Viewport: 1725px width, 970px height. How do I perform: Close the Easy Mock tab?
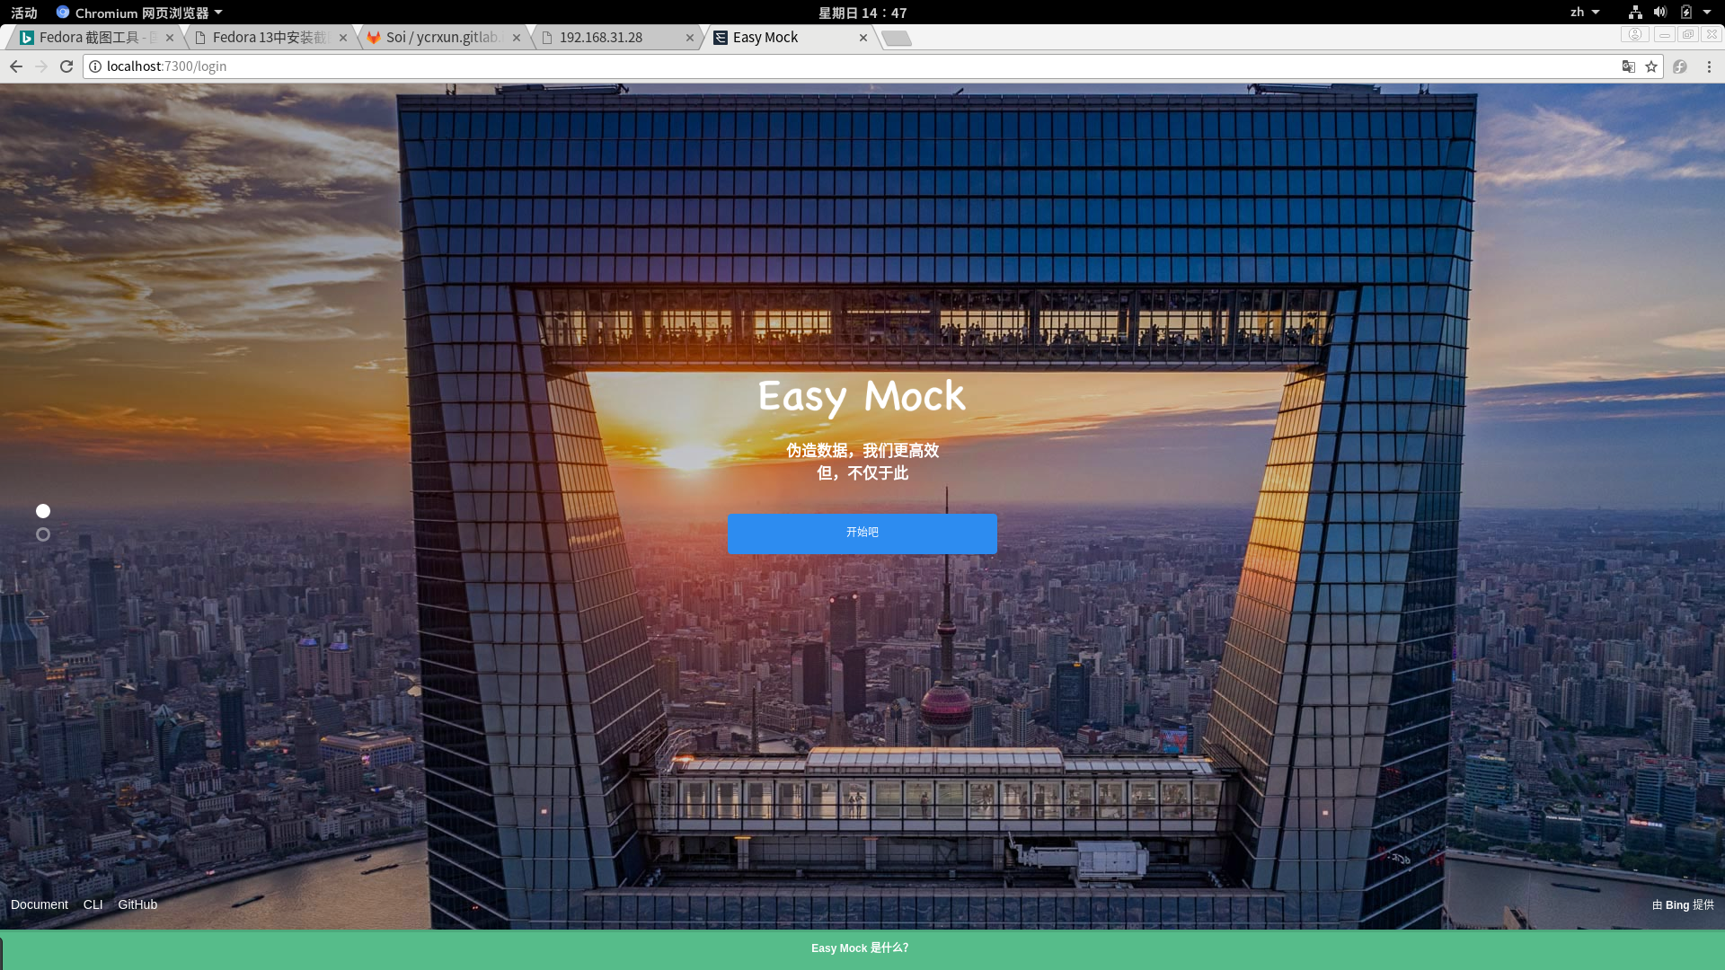[x=863, y=38]
